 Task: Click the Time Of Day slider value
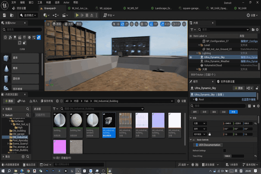[234, 156]
